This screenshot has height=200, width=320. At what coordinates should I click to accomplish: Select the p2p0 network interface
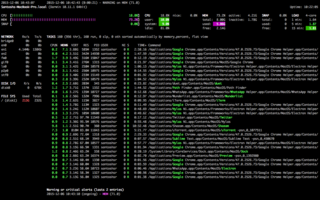pyautogui.click(x=5, y=71)
